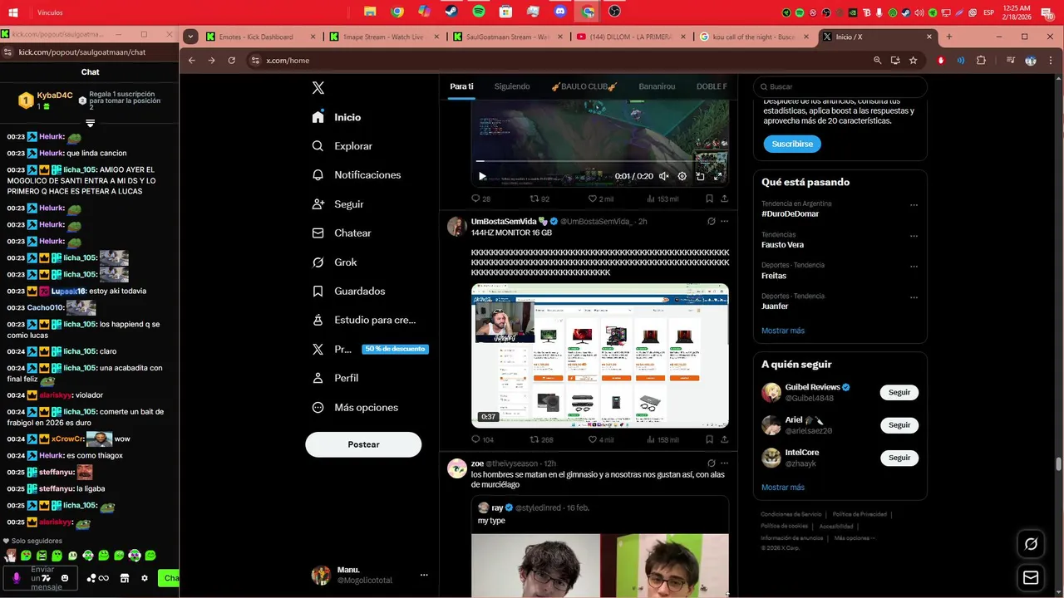Seek on the top video progress bar
Viewport: 1064px width, 598px height.
(600, 161)
